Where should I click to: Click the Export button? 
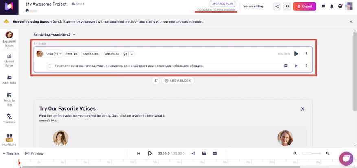pyautogui.click(x=304, y=6)
